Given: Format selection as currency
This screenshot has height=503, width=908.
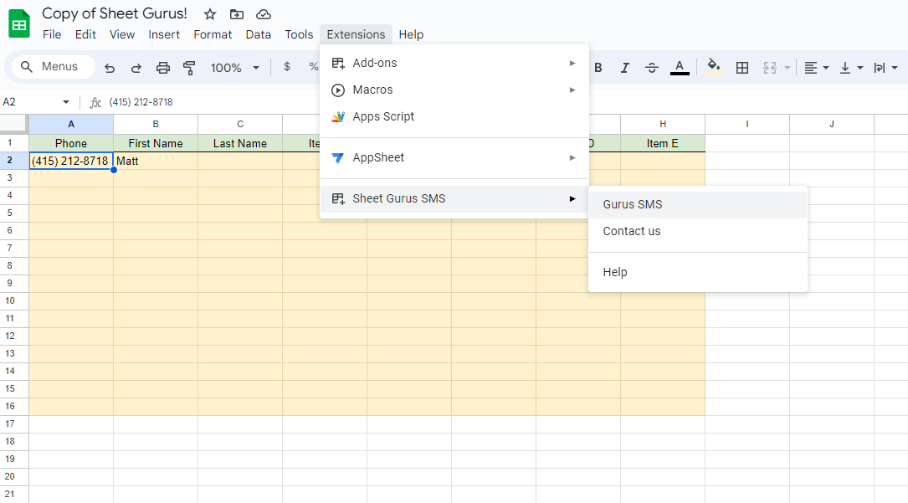Looking at the screenshot, I should (x=287, y=67).
